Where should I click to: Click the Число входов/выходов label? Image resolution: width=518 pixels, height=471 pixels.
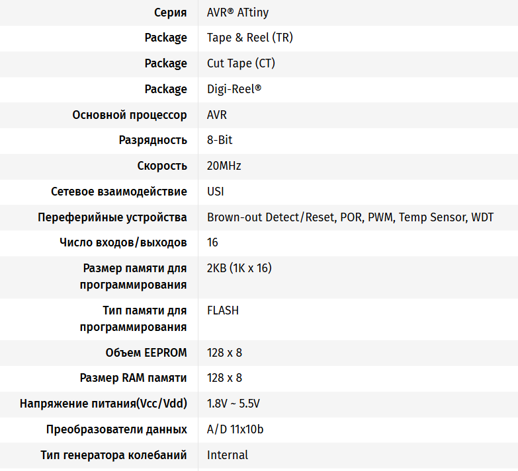123,242
